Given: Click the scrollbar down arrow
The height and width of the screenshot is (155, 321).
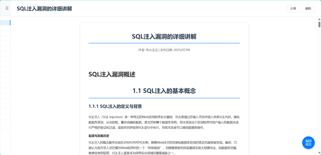Looking at the screenshot, I should [x=320, y=153].
